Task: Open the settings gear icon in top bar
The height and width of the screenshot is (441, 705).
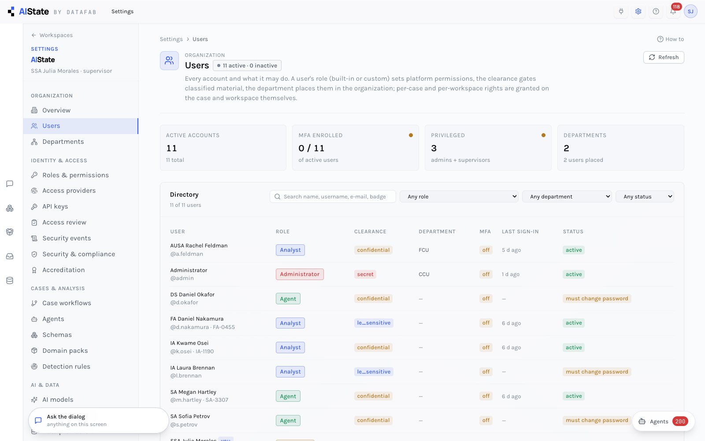Action: pos(638,11)
